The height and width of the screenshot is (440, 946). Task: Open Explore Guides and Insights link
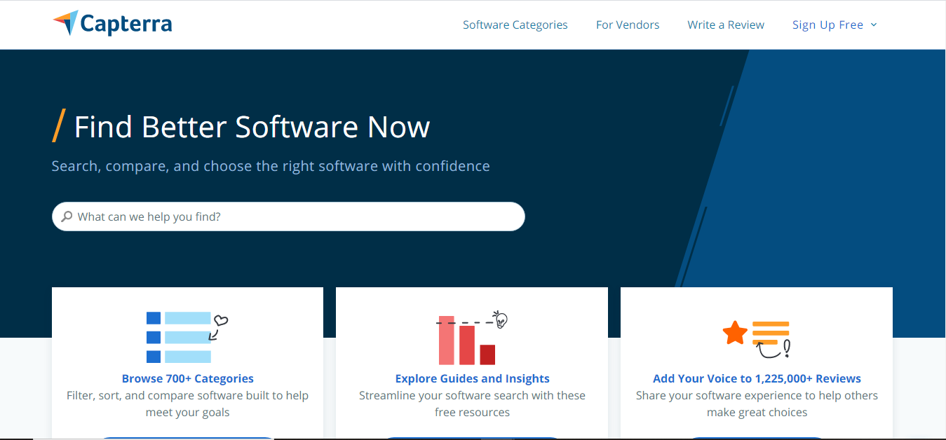coord(473,378)
